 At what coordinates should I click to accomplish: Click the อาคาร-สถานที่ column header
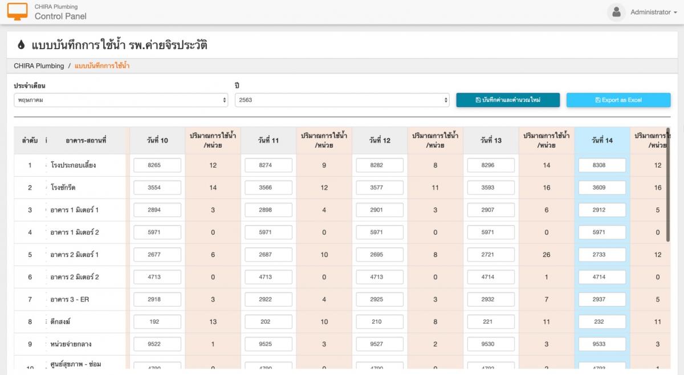pos(86,140)
